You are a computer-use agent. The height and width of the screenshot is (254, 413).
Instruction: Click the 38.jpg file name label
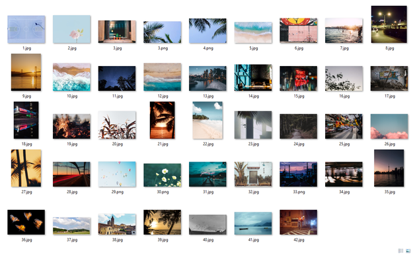point(118,239)
